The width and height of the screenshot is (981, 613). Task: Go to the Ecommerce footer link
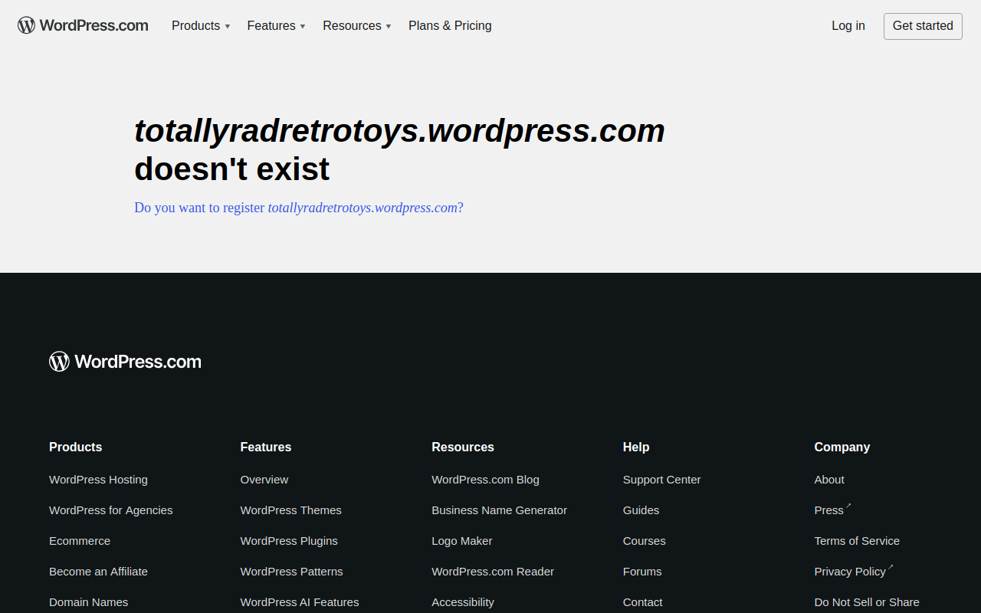80,541
